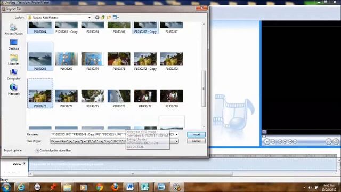Toggle Create clips for video files

pyautogui.click(x=37, y=150)
